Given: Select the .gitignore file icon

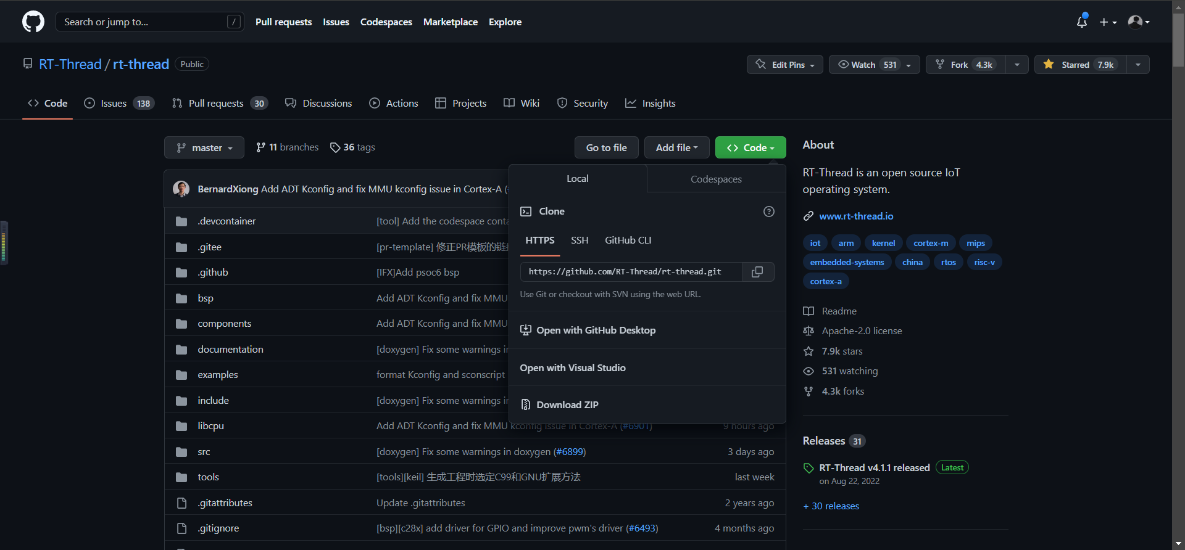Looking at the screenshot, I should click(181, 528).
